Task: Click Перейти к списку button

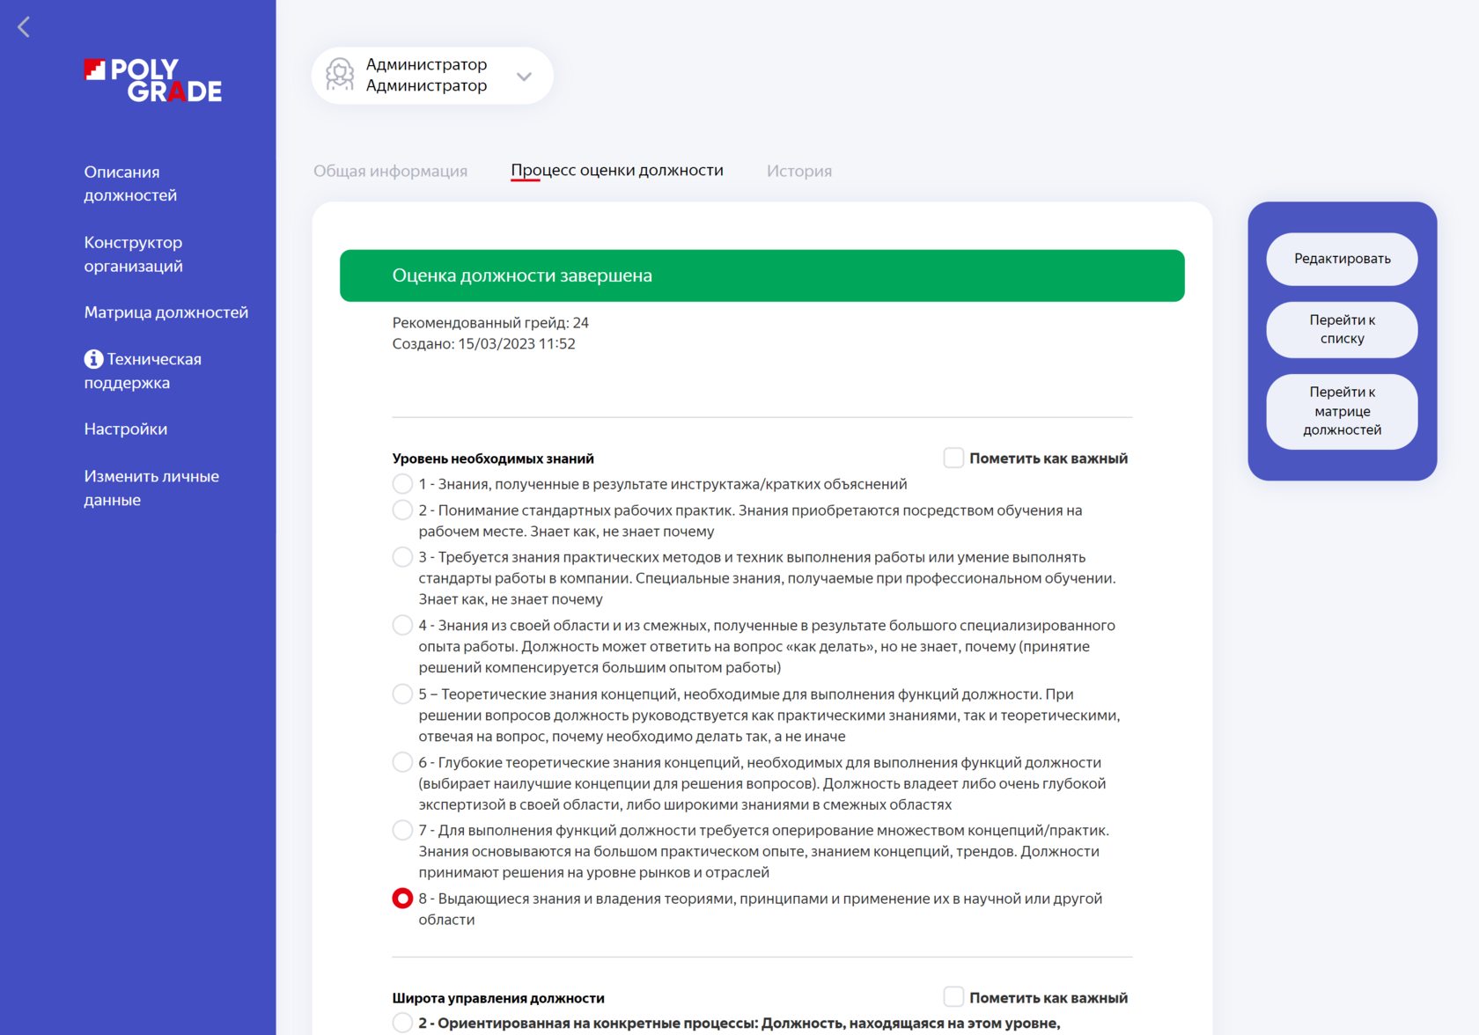Action: coord(1341,330)
